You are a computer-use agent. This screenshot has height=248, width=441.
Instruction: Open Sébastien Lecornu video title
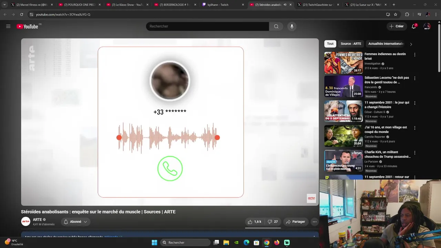click(x=387, y=80)
